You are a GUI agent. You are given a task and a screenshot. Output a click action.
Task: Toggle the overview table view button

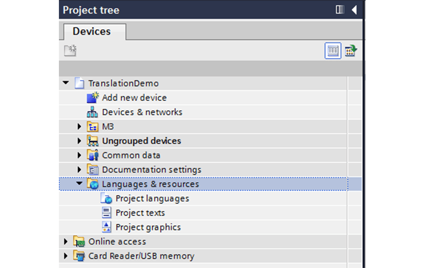click(x=333, y=50)
